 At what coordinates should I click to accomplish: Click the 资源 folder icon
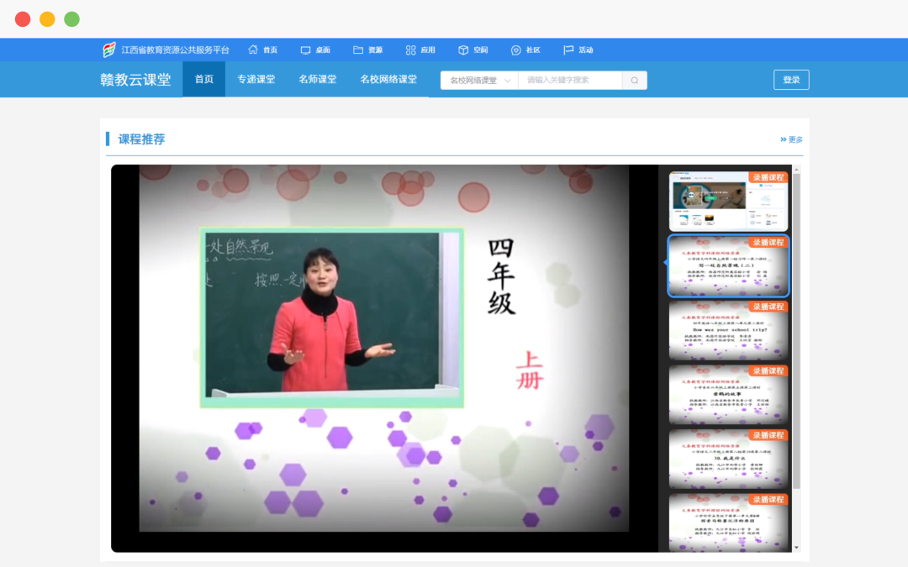pyautogui.click(x=358, y=50)
